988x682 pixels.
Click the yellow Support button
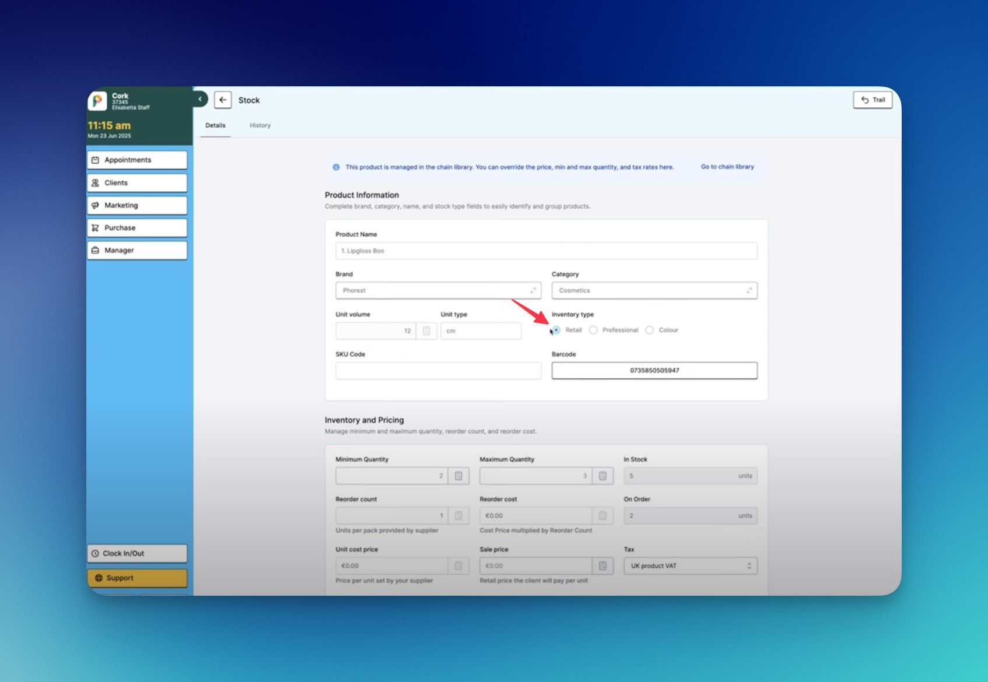137,578
